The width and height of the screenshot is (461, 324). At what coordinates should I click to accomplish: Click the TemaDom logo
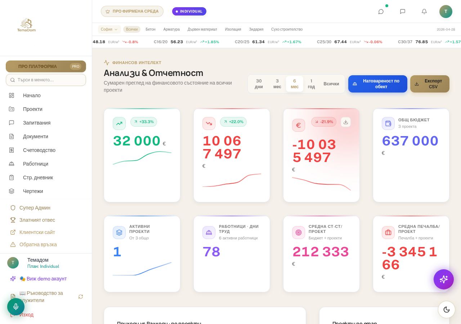pyautogui.click(x=26, y=25)
